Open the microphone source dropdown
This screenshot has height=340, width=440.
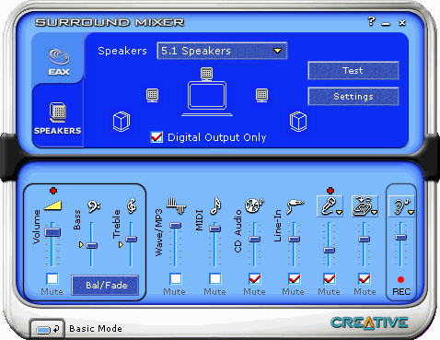pyautogui.click(x=330, y=206)
